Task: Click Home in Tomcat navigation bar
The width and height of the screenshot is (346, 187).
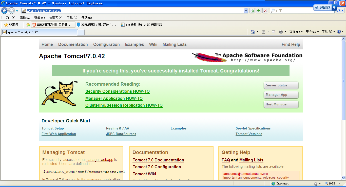Action: (x=47, y=44)
